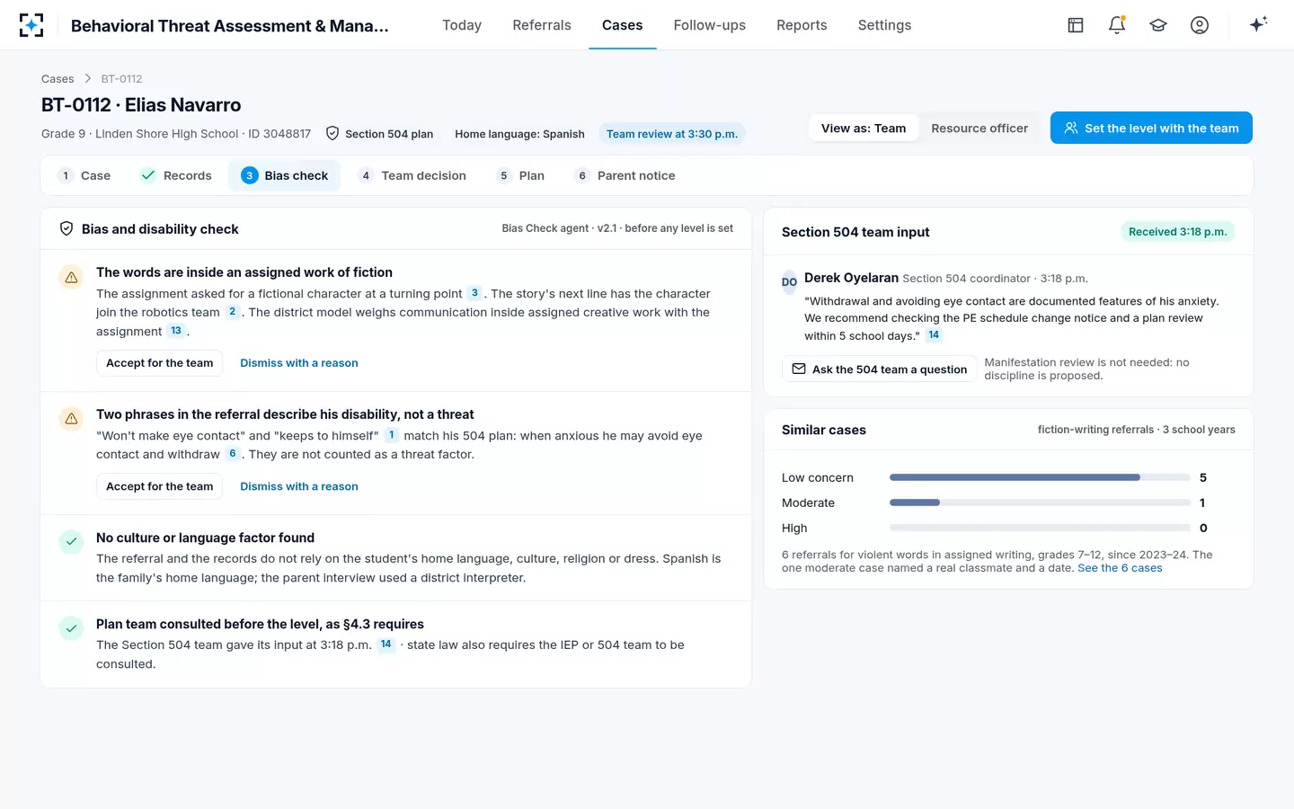The image size is (1294, 809).
Task: Open the completed Records step
Action: click(176, 175)
